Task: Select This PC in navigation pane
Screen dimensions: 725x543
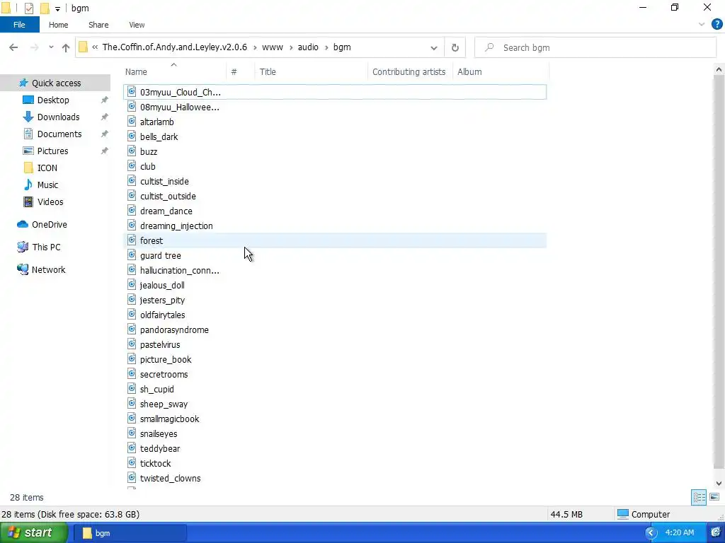Action: coord(46,247)
